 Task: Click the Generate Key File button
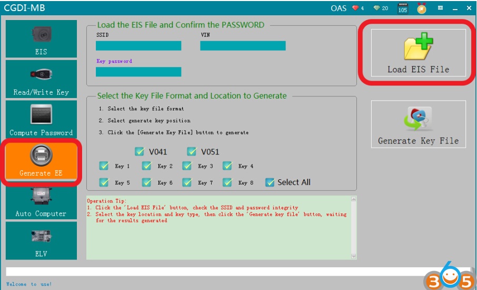[418, 124]
